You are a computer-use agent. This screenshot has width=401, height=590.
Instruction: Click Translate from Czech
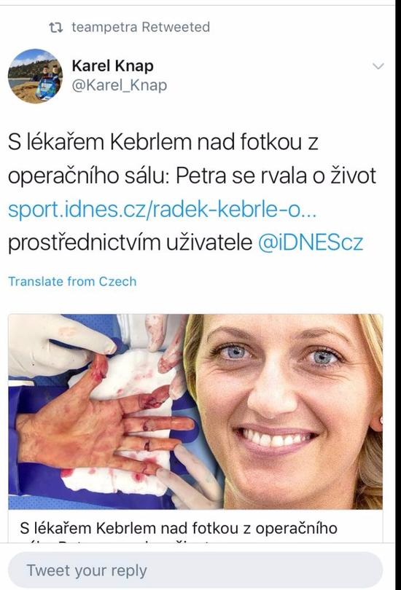click(x=72, y=281)
